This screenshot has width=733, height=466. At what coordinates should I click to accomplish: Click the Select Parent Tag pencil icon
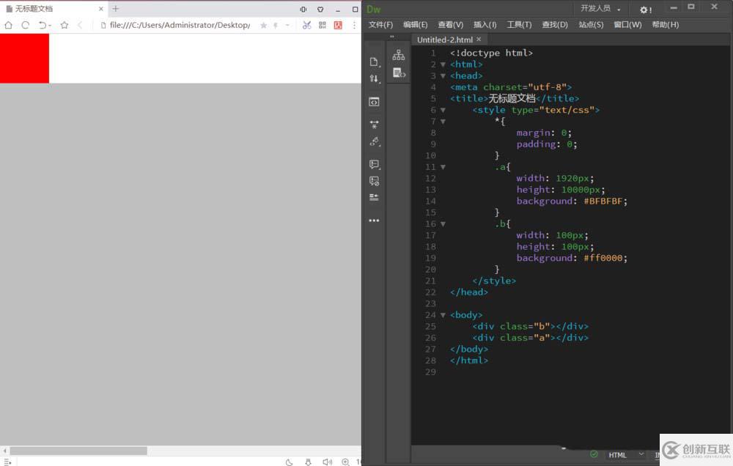click(374, 141)
